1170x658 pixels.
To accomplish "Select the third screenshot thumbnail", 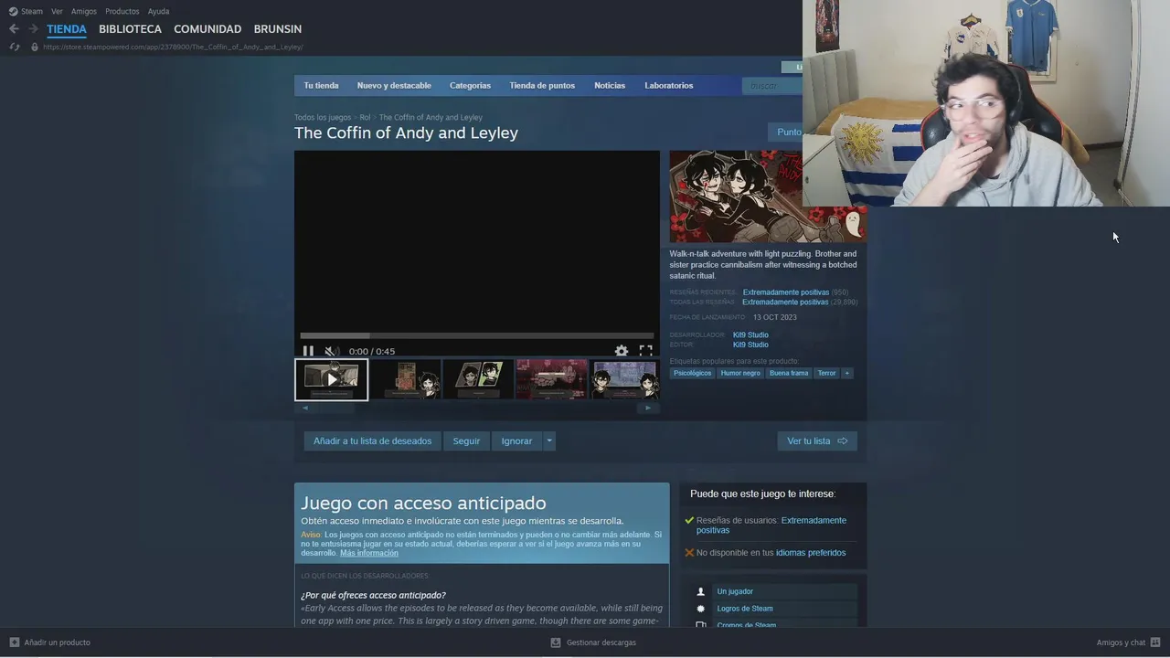I will [x=478, y=379].
